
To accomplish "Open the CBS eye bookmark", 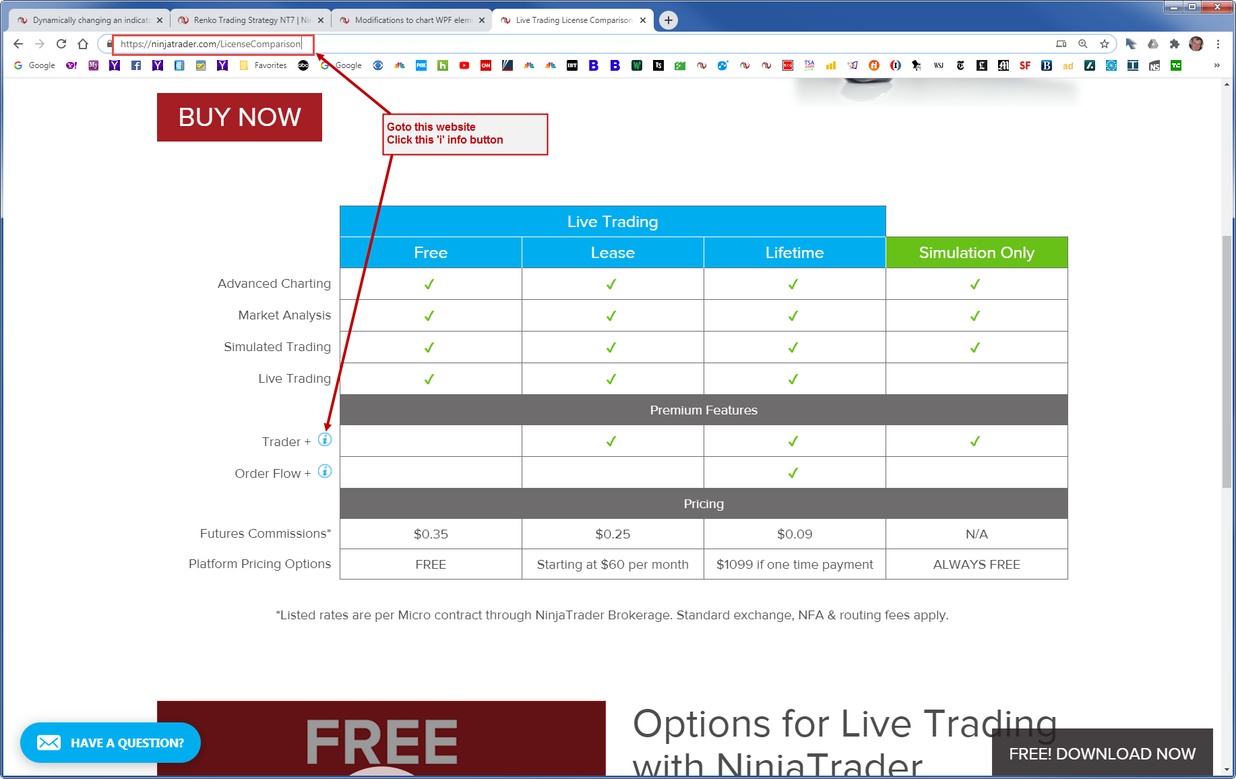I will (x=378, y=65).
